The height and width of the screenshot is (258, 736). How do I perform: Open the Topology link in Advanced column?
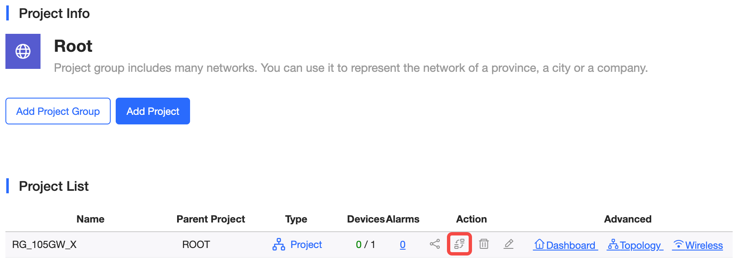(635, 245)
